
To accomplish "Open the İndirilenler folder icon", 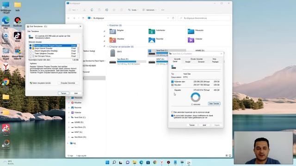I will pos(152,31).
